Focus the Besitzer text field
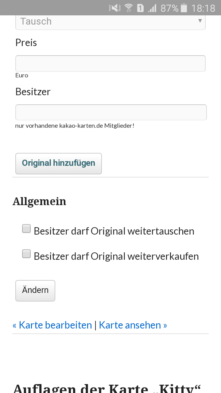Screen dimensions: 221x393 [x=111, y=112]
